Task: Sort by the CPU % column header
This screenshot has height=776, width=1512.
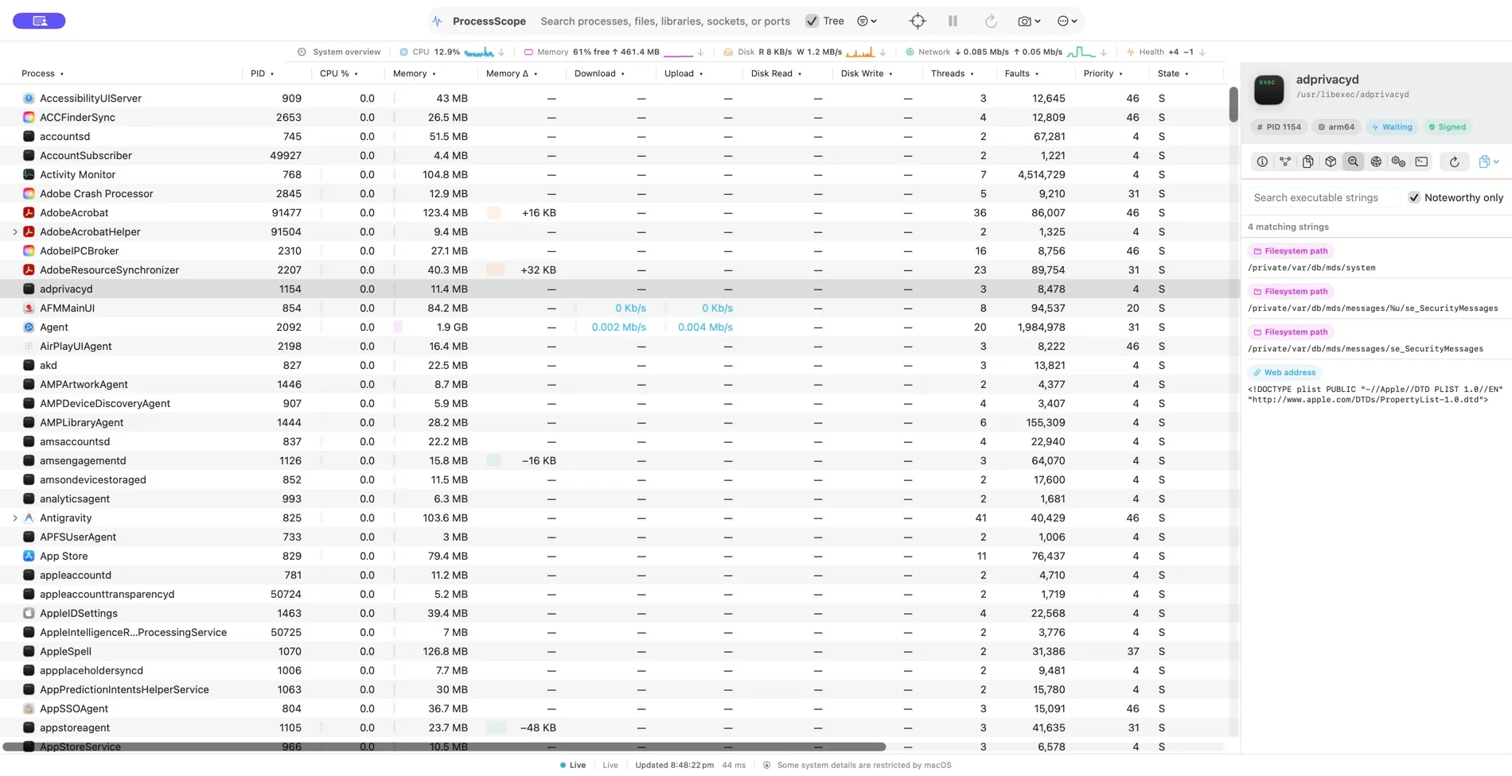Action: pos(339,74)
